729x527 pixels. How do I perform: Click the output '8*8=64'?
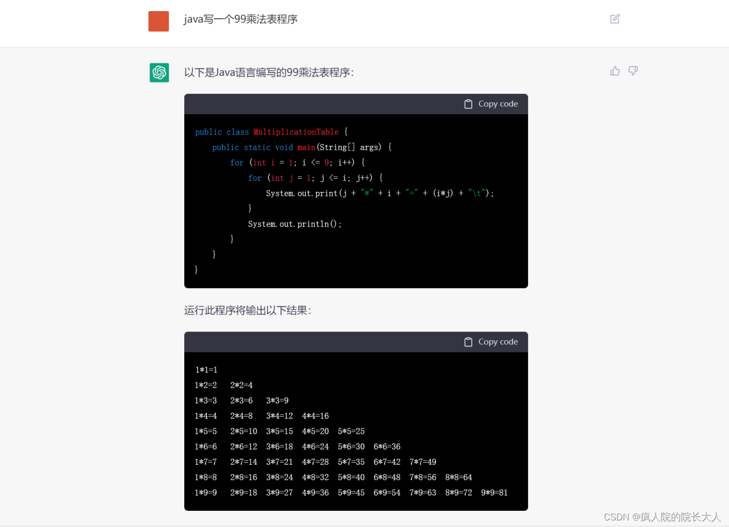click(x=459, y=477)
